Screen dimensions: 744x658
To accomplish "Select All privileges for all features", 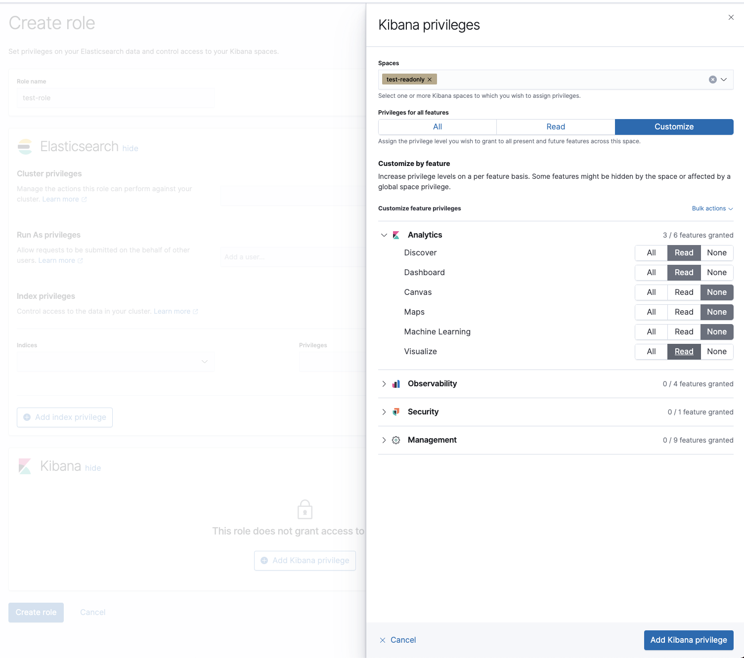I will (438, 127).
